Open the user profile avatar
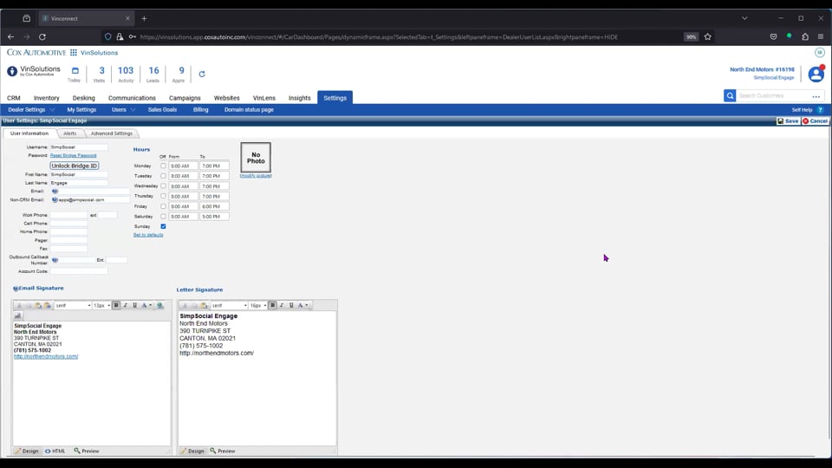Image resolution: width=832 pixels, height=468 pixels. 816,75
